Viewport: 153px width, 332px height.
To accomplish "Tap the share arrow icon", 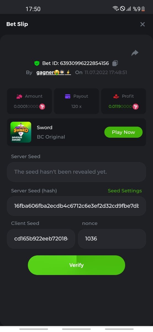I will [x=135, y=53].
